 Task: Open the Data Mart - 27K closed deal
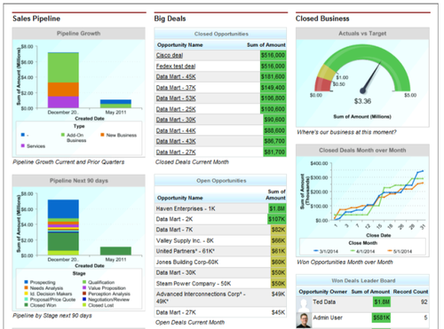pyautogui.click(x=176, y=153)
